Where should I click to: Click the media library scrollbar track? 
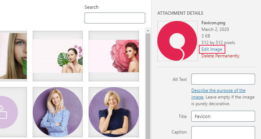coord(148,86)
